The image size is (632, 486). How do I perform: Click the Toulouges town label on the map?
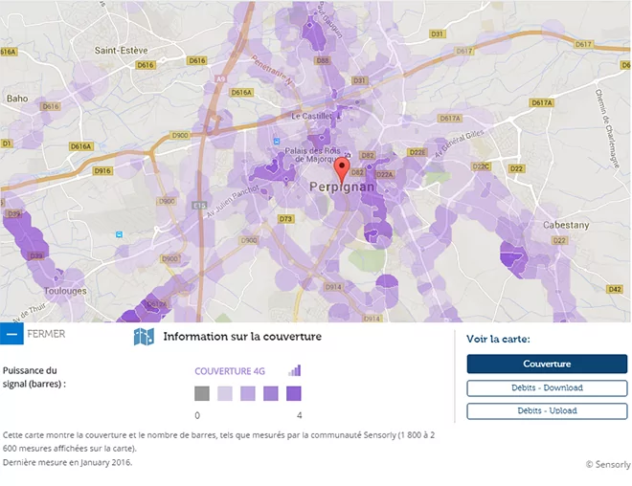coord(65,291)
